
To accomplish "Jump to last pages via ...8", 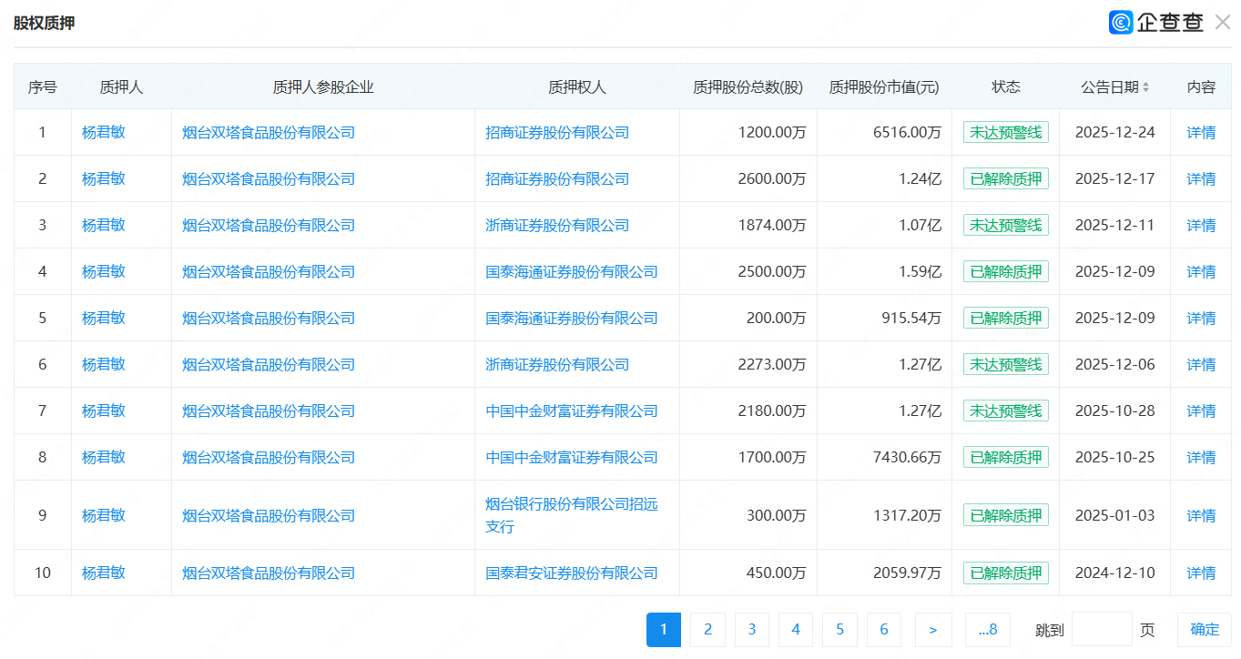I will point(988,629).
